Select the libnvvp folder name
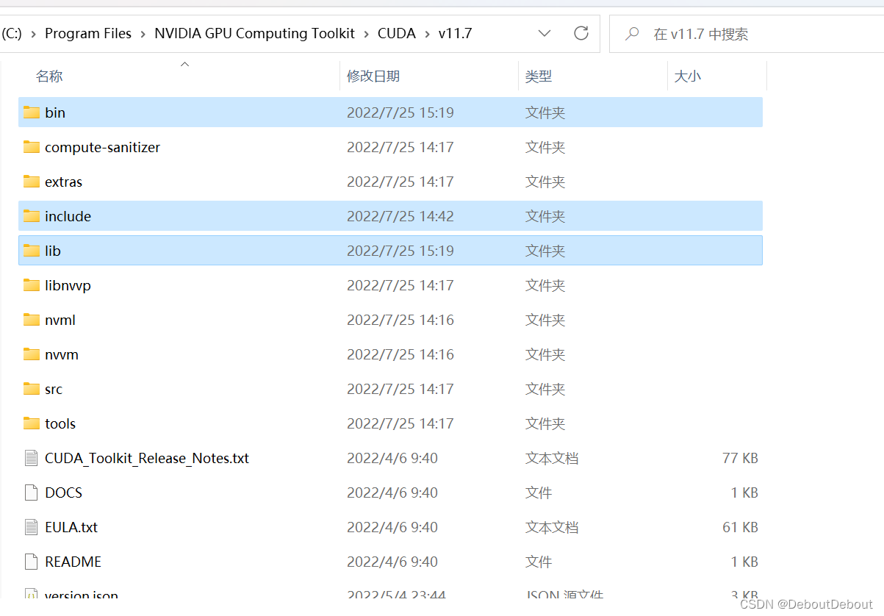Screen dimensions: 884x616 coord(68,285)
